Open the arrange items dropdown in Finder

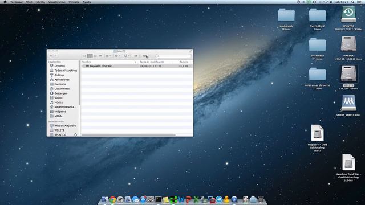coord(108,56)
